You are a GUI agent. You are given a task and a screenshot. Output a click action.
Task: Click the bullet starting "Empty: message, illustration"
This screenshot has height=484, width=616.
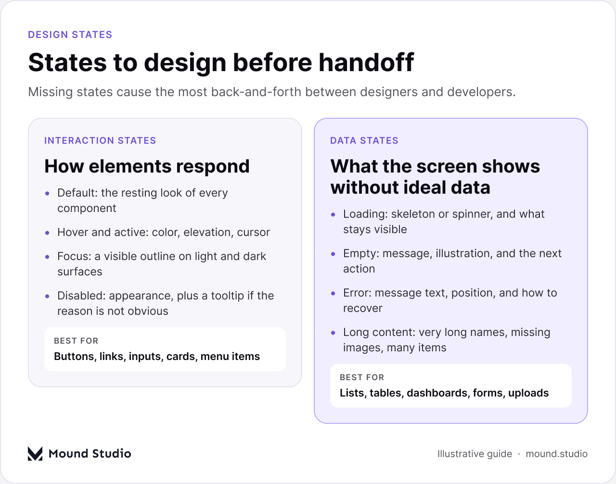[x=452, y=261]
